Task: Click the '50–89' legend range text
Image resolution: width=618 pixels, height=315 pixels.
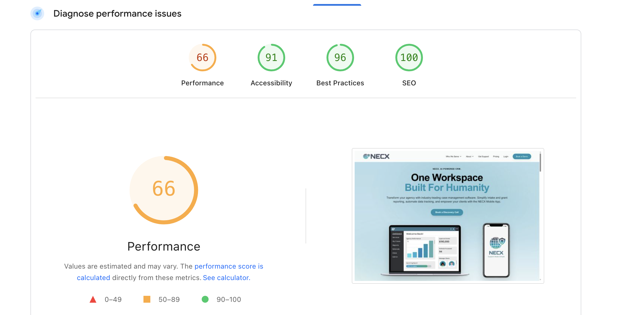Action: pyautogui.click(x=169, y=300)
